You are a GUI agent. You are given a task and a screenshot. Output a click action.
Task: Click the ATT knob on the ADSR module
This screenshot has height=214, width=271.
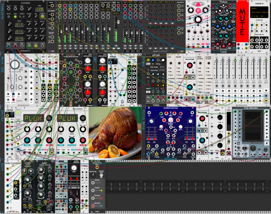(x=220, y=118)
